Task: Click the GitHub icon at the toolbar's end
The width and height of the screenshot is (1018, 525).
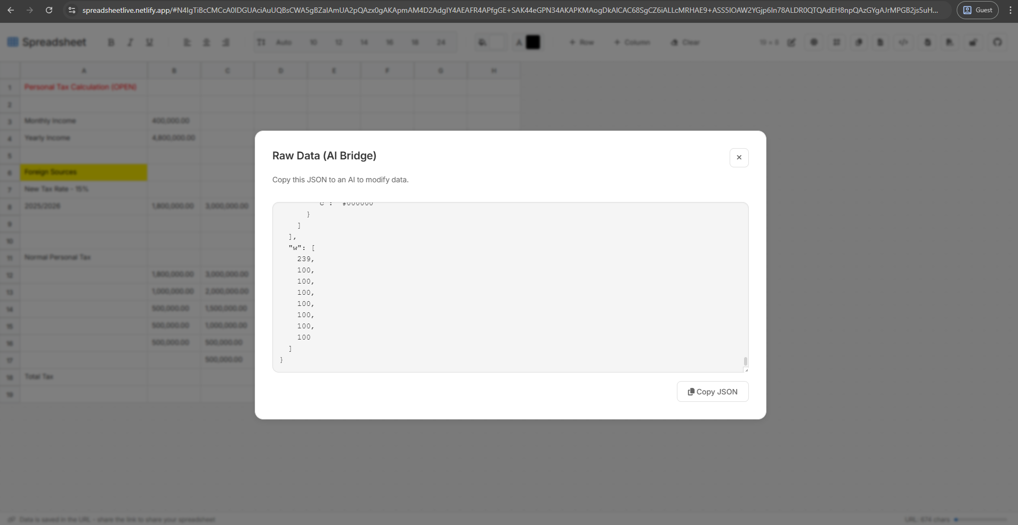Action: click(x=997, y=43)
